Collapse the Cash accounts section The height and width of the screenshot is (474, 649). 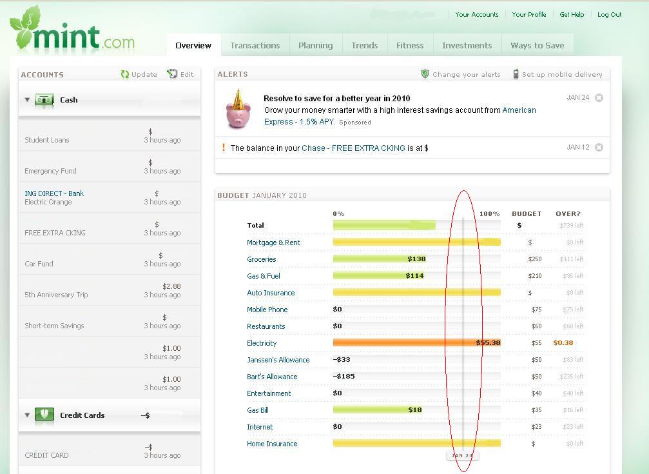coord(27,100)
